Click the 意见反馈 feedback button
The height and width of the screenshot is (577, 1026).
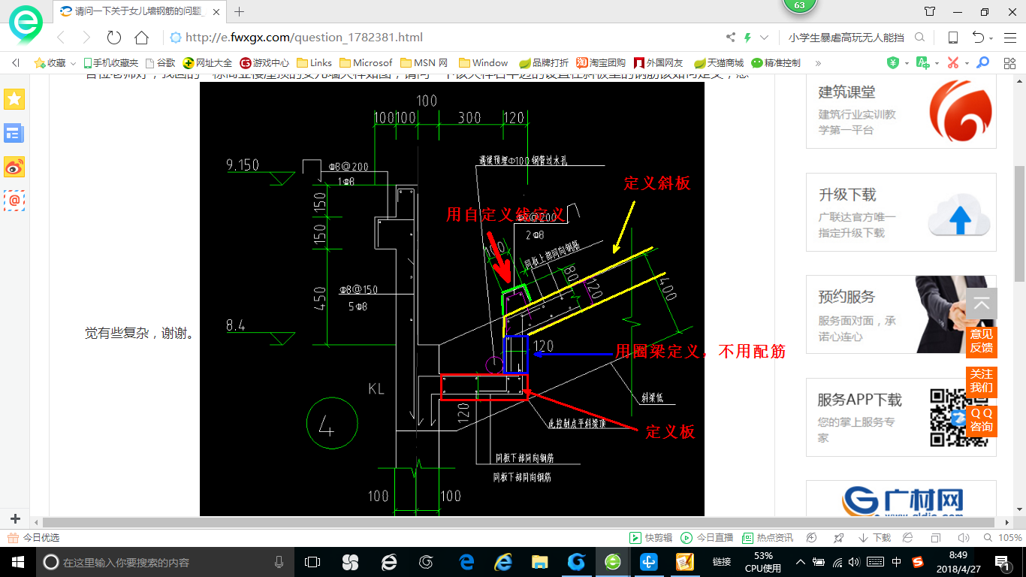[982, 341]
